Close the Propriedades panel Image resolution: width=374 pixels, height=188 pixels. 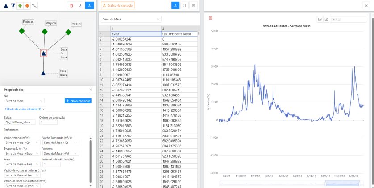pos(91,90)
